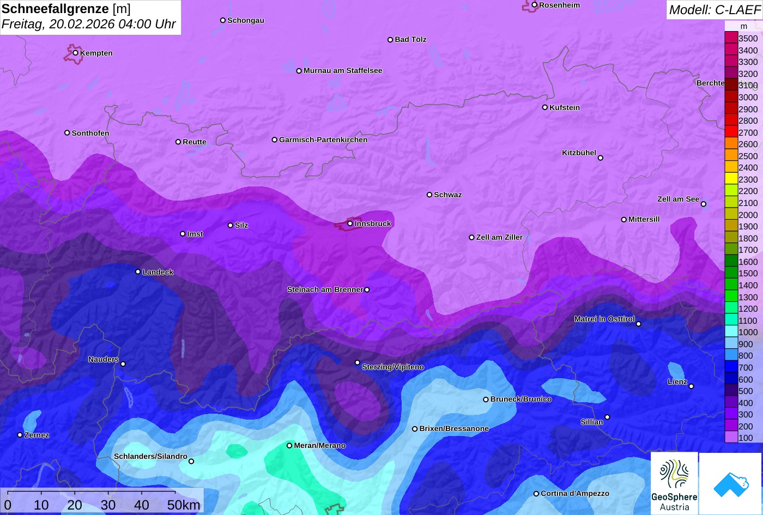Click the Kempten location marker dot
Screen dimensions: 763x515
pyautogui.click(x=76, y=53)
